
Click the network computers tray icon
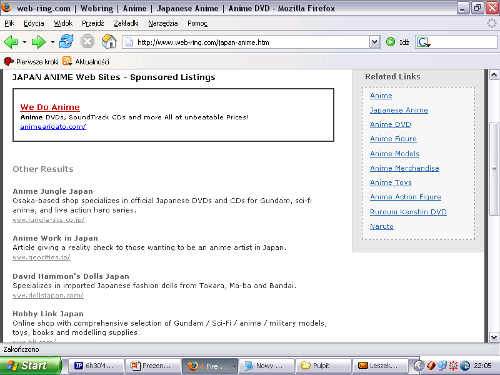[x=442, y=366]
